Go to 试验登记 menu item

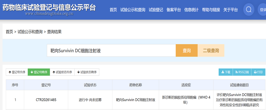[x=156, y=10]
